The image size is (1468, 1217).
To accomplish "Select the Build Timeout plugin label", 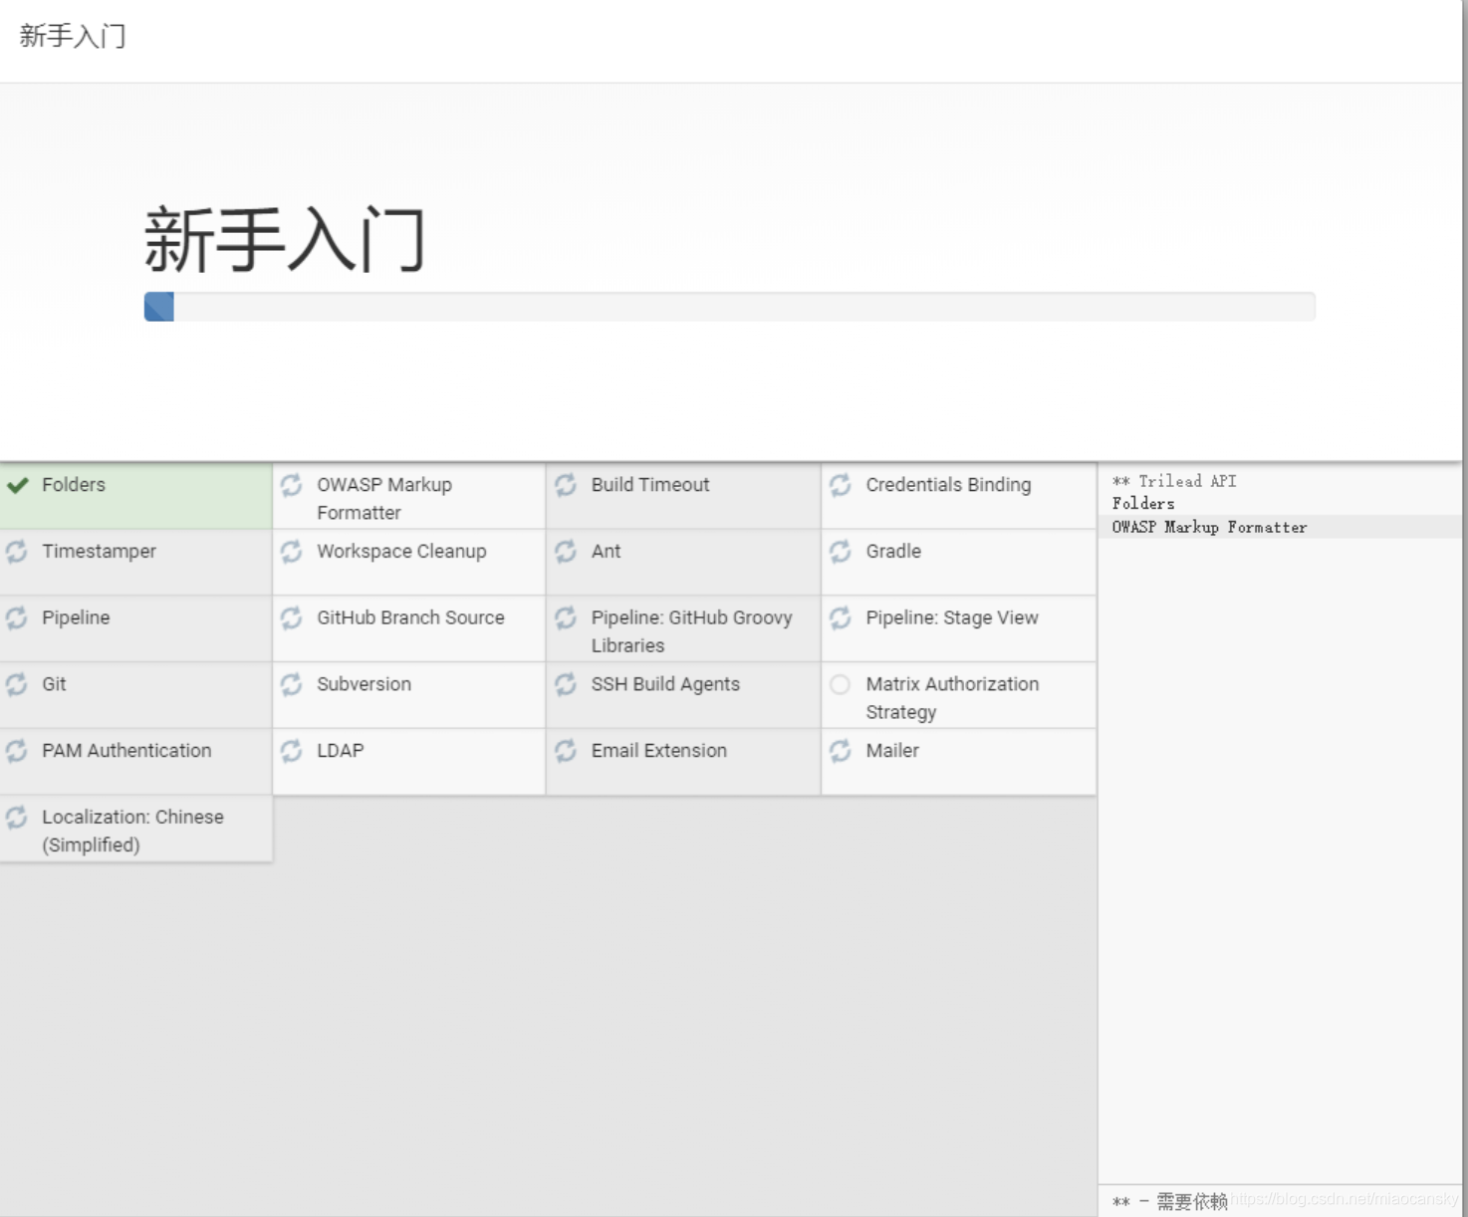I will pos(650,485).
